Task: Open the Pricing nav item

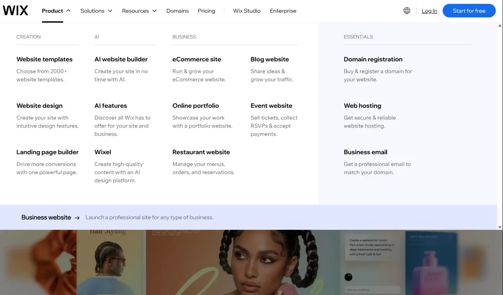Action: point(206,11)
